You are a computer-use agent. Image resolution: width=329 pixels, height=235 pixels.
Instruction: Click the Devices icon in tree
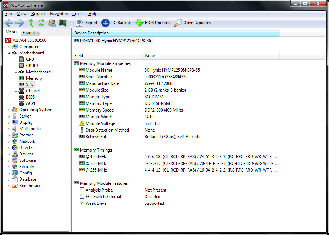pyautogui.click(x=15, y=154)
